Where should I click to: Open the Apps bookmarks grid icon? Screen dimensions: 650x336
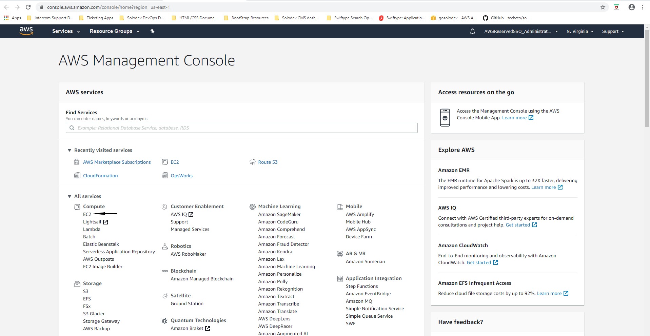[6, 18]
